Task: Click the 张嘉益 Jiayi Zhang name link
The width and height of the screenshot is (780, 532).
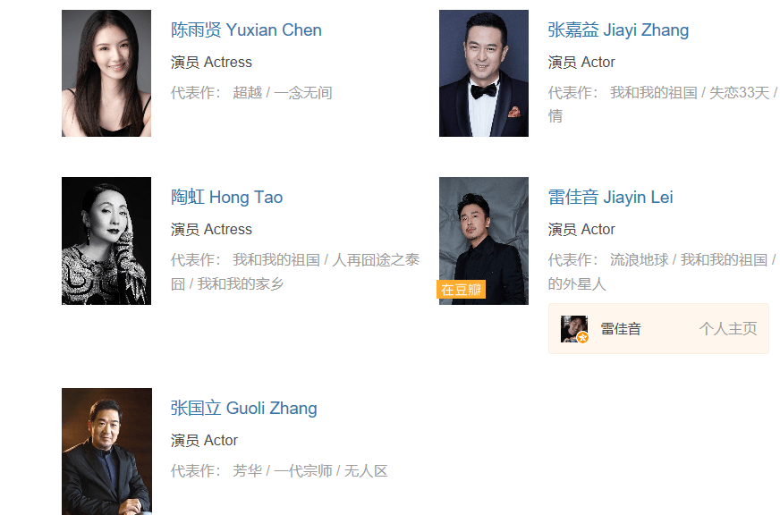Action: 618,30
